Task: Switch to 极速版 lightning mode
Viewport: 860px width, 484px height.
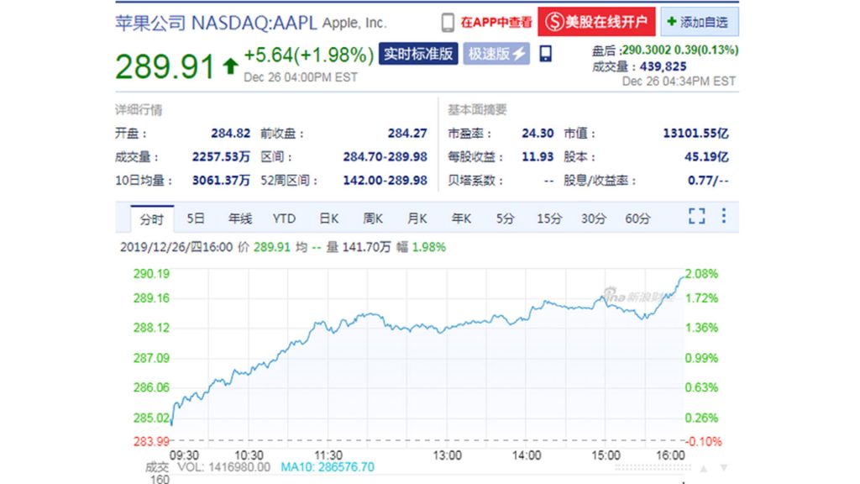Action: [x=499, y=55]
